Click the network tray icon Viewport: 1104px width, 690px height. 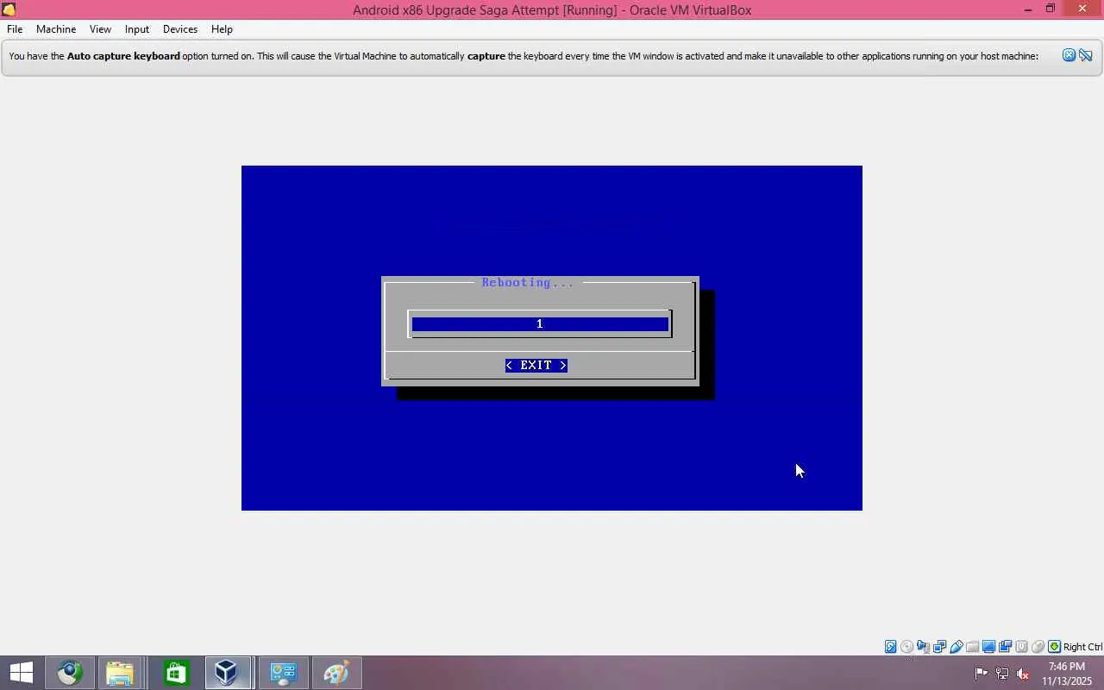pyautogui.click(x=1002, y=674)
